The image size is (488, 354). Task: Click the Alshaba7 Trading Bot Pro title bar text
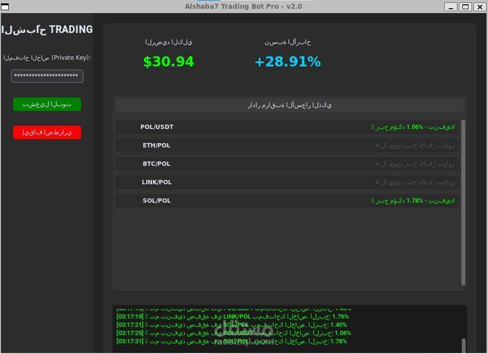pyautogui.click(x=243, y=6)
